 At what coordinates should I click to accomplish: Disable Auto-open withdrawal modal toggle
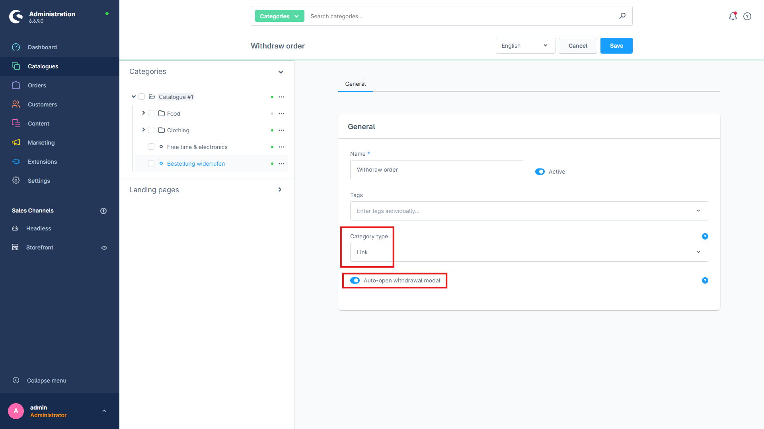pyautogui.click(x=355, y=280)
